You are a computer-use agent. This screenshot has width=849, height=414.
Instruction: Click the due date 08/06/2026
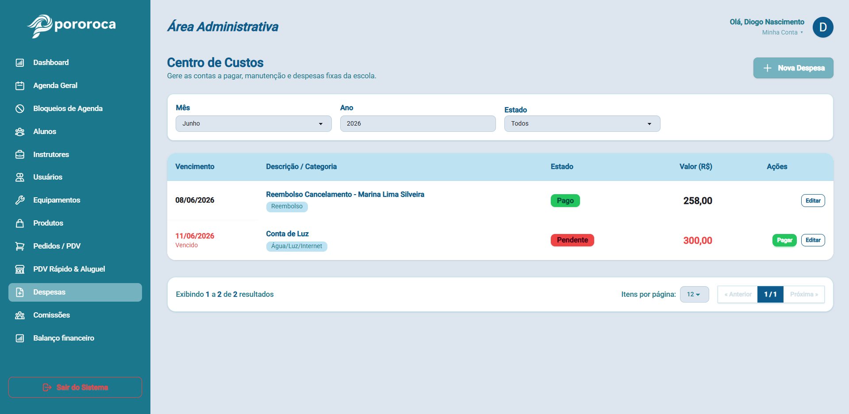(195, 200)
